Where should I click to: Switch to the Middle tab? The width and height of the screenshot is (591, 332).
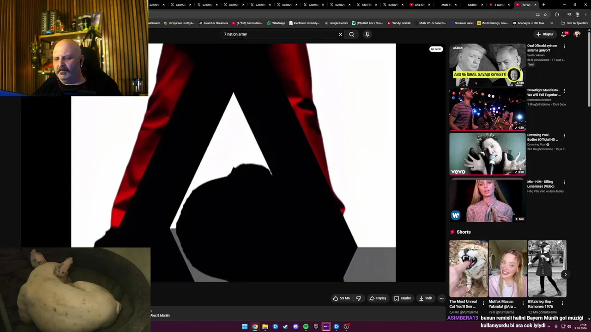click(x=472, y=5)
